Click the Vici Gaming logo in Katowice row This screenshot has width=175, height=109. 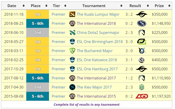[x=141, y=60]
